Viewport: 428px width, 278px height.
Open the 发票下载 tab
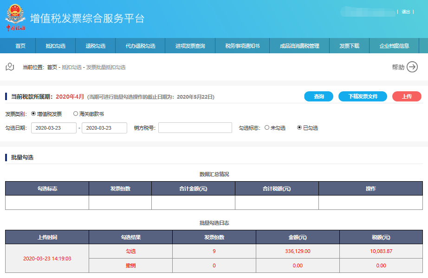coord(350,46)
